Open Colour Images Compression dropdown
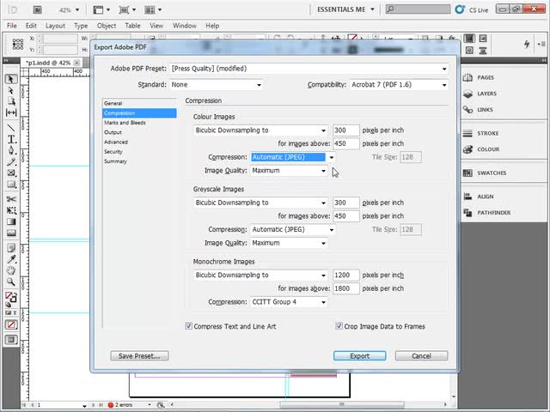The height and width of the screenshot is (412, 550). pos(293,157)
